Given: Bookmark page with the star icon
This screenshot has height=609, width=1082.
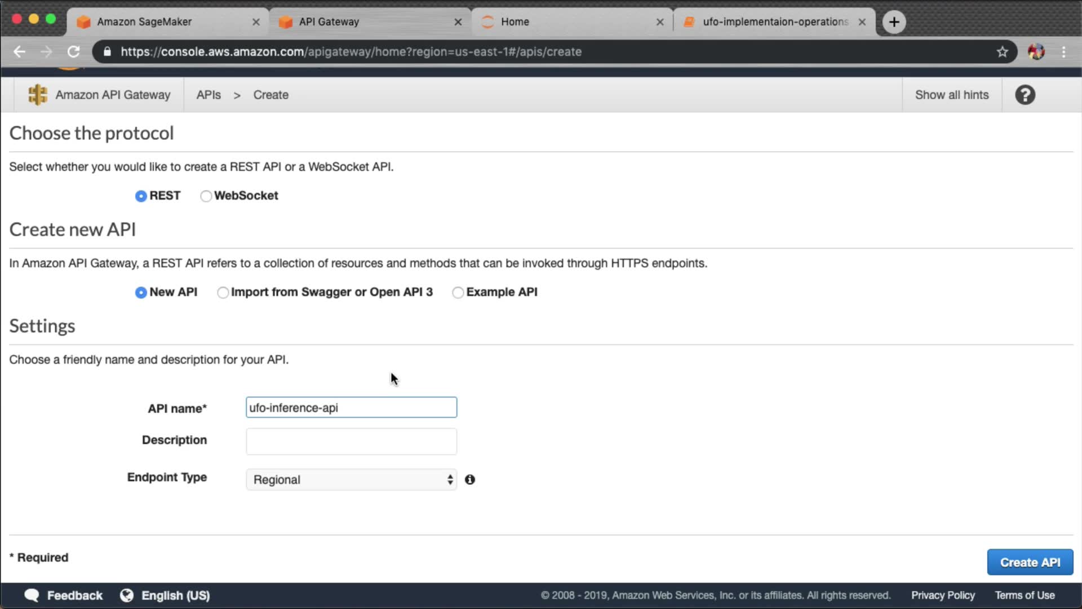Looking at the screenshot, I should pos(1002,52).
